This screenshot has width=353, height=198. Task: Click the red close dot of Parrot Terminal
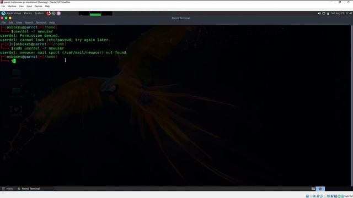(x=2, y=18)
